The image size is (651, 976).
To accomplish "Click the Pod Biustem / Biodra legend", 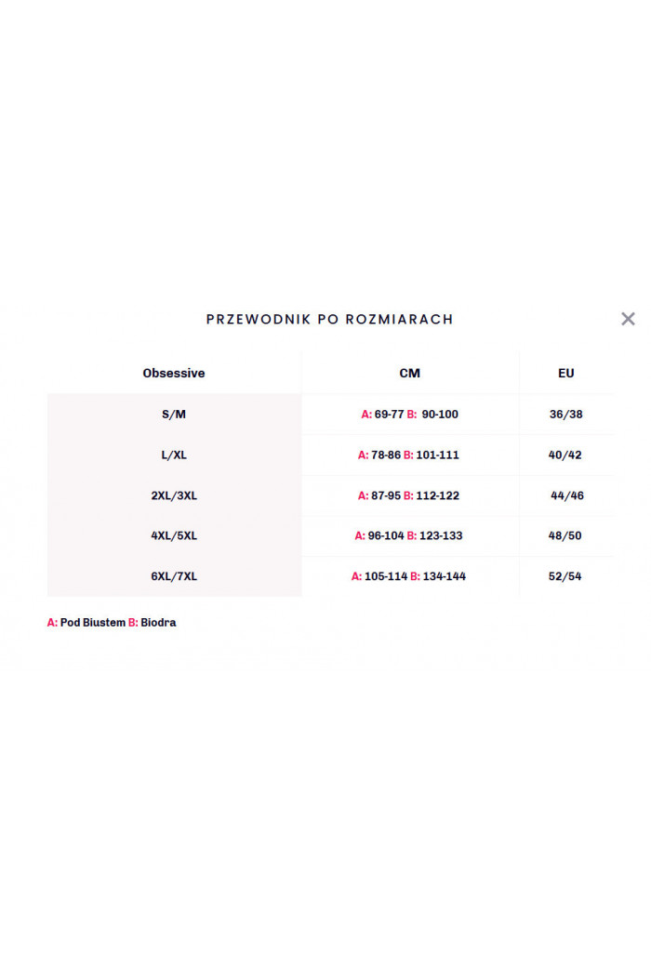I will pos(112,623).
